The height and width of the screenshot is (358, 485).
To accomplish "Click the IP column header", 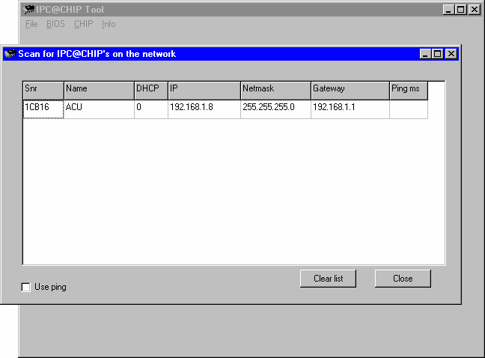I will click(x=204, y=89).
